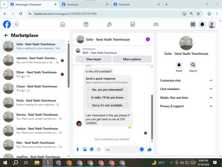This screenshot has height=167, width=222.
Task: Switch to the second Facebook tab
Action: point(85,4)
